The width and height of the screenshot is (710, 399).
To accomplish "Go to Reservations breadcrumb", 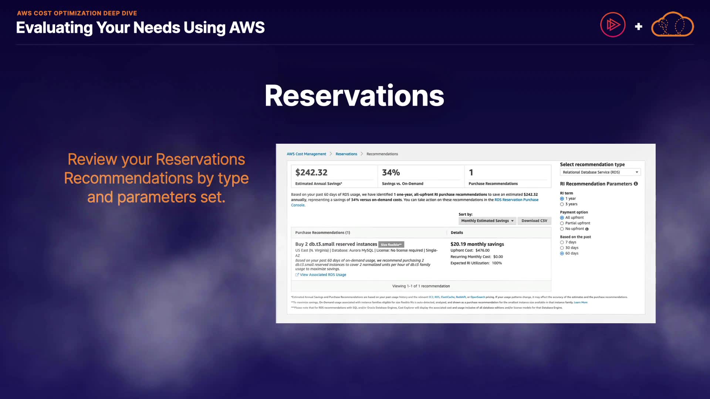I will [x=346, y=154].
